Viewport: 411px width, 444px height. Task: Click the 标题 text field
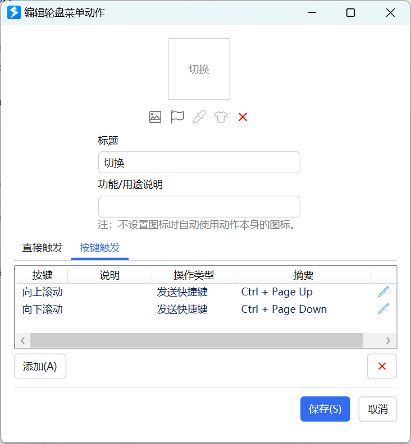[x=199, y=163]
